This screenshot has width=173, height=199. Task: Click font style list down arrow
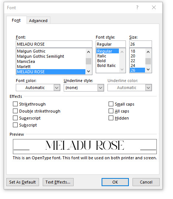pyautogui.click(x=122, y=70)
